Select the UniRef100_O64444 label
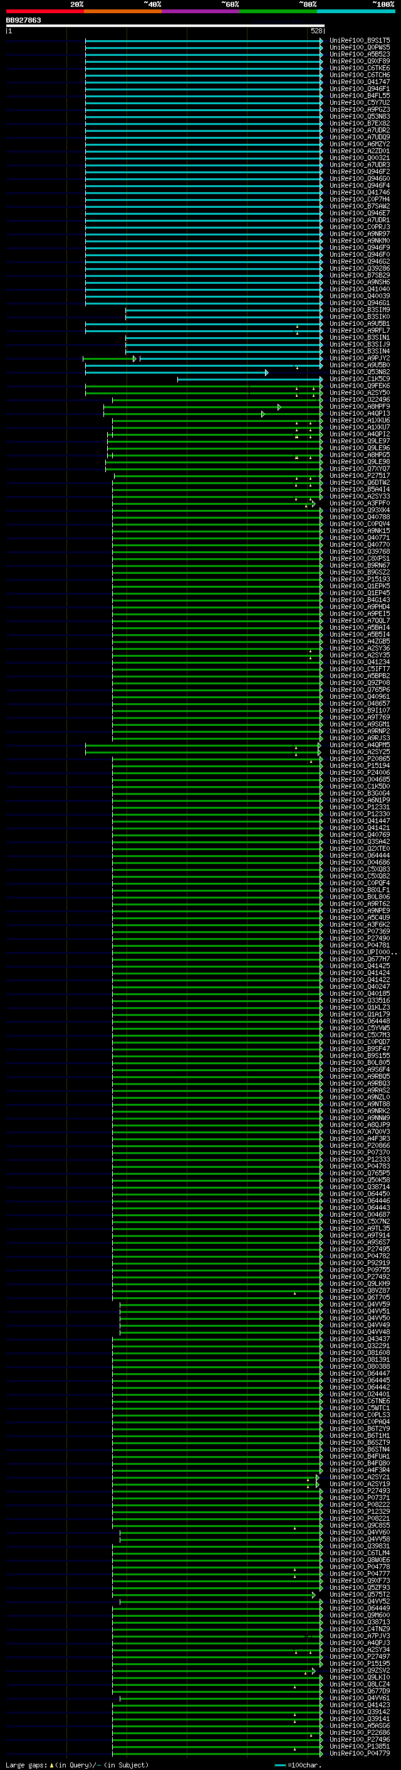401x1770 pixels. coord(360,855)
